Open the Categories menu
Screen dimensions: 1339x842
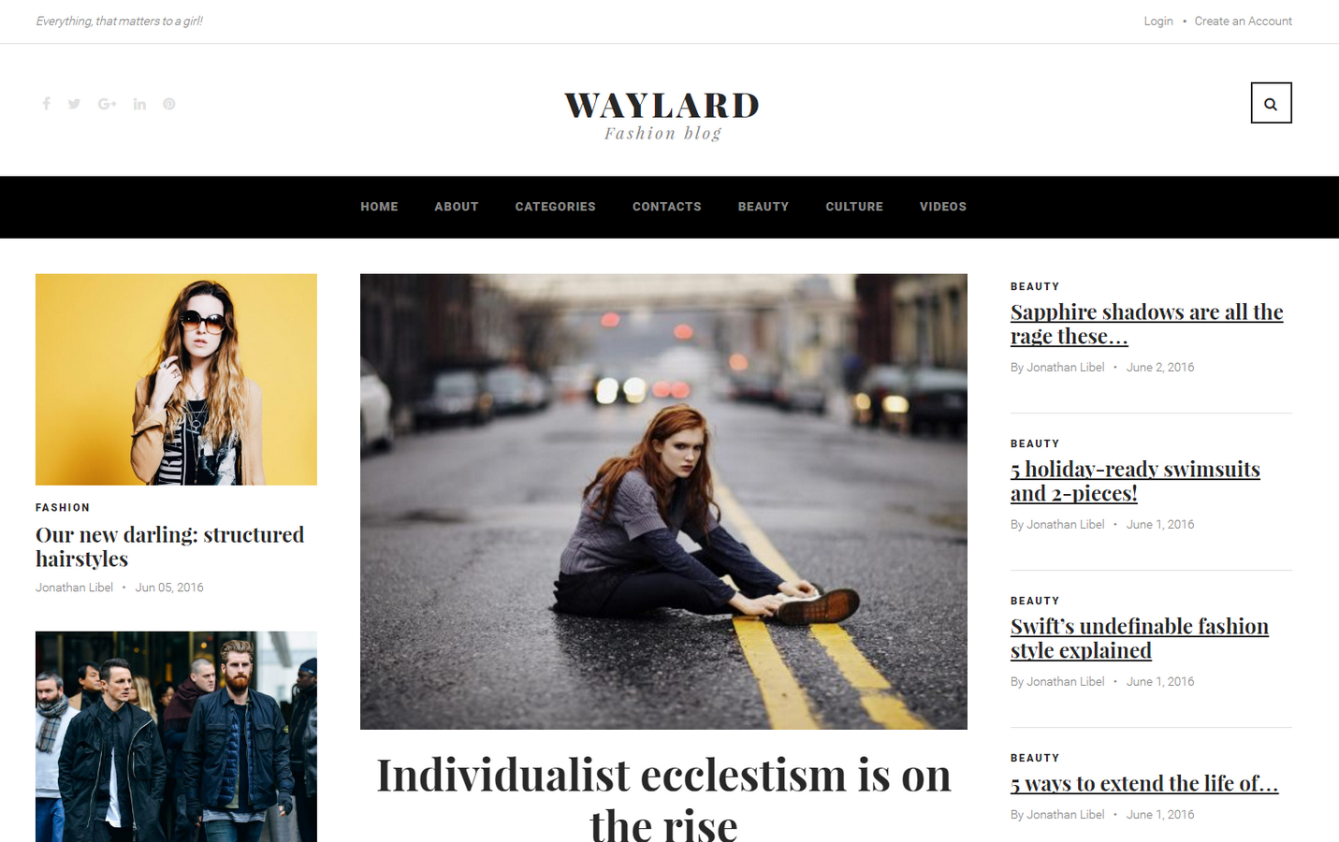click(x=555, y=207)
